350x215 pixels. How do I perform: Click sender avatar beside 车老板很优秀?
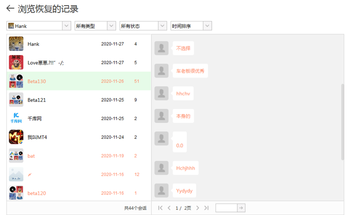coord(161,71)
